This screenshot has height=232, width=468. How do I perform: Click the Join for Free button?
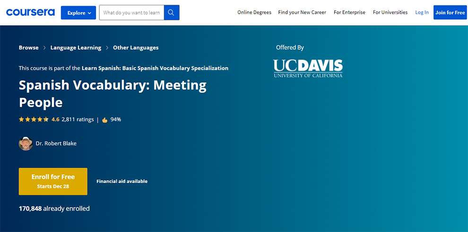(x=450, y=13)
